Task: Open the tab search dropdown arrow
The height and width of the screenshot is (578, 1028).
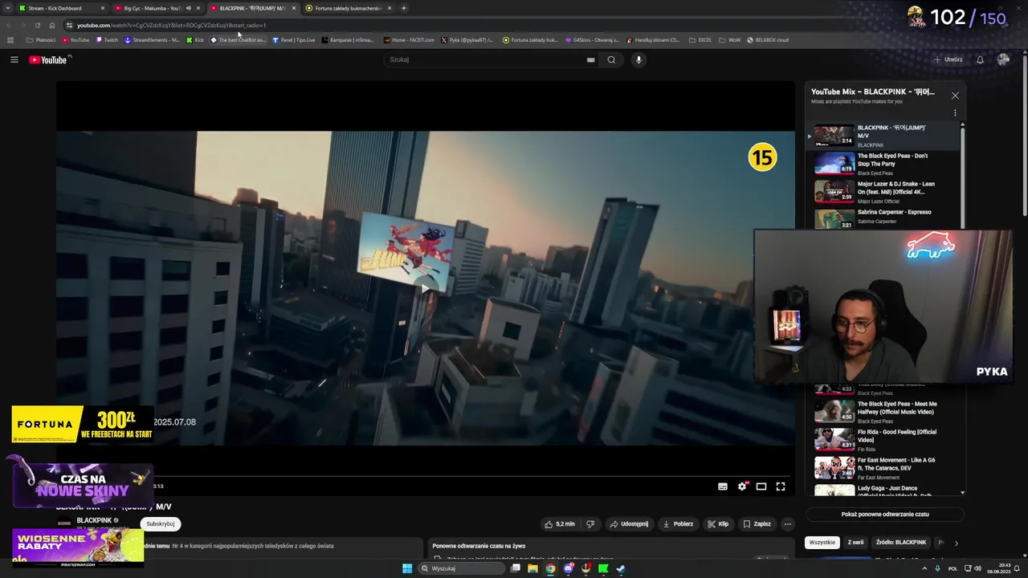Action: pos(8,8)
